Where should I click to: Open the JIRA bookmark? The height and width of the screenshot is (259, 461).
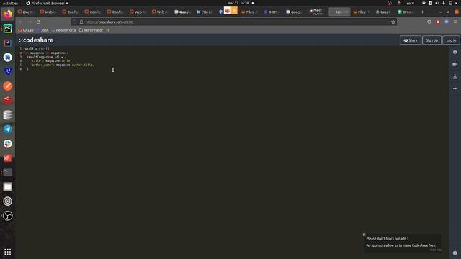[42, 30]
